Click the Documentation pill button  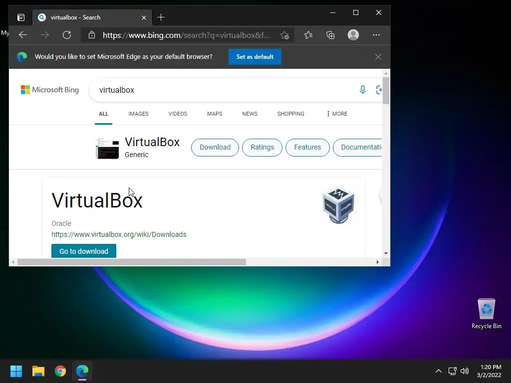click(357, 147)
